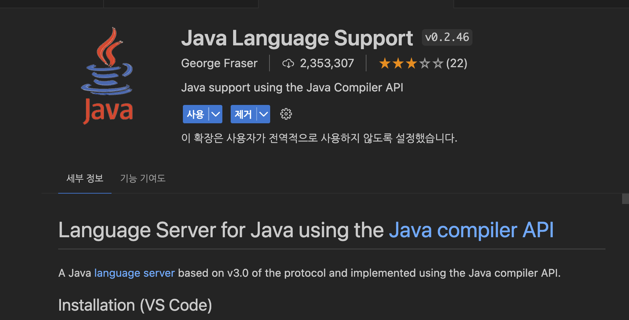Click the 사용 (Enable) button

pos(195,114)
